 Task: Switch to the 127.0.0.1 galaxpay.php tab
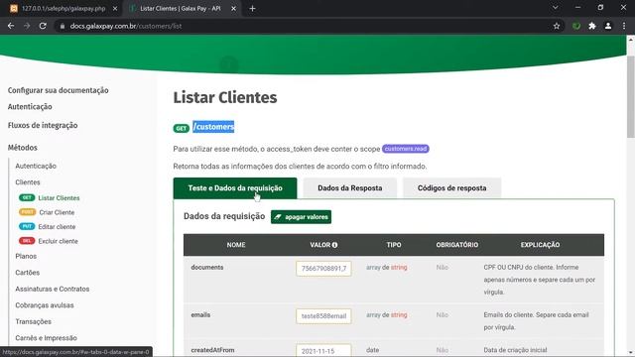tap(63, 9)
